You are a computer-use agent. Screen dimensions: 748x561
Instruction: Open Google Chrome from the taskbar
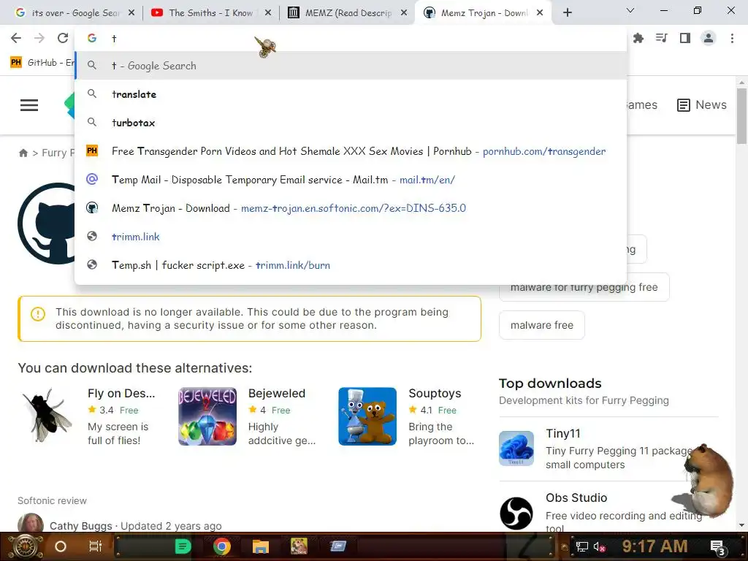click(222, 546)
